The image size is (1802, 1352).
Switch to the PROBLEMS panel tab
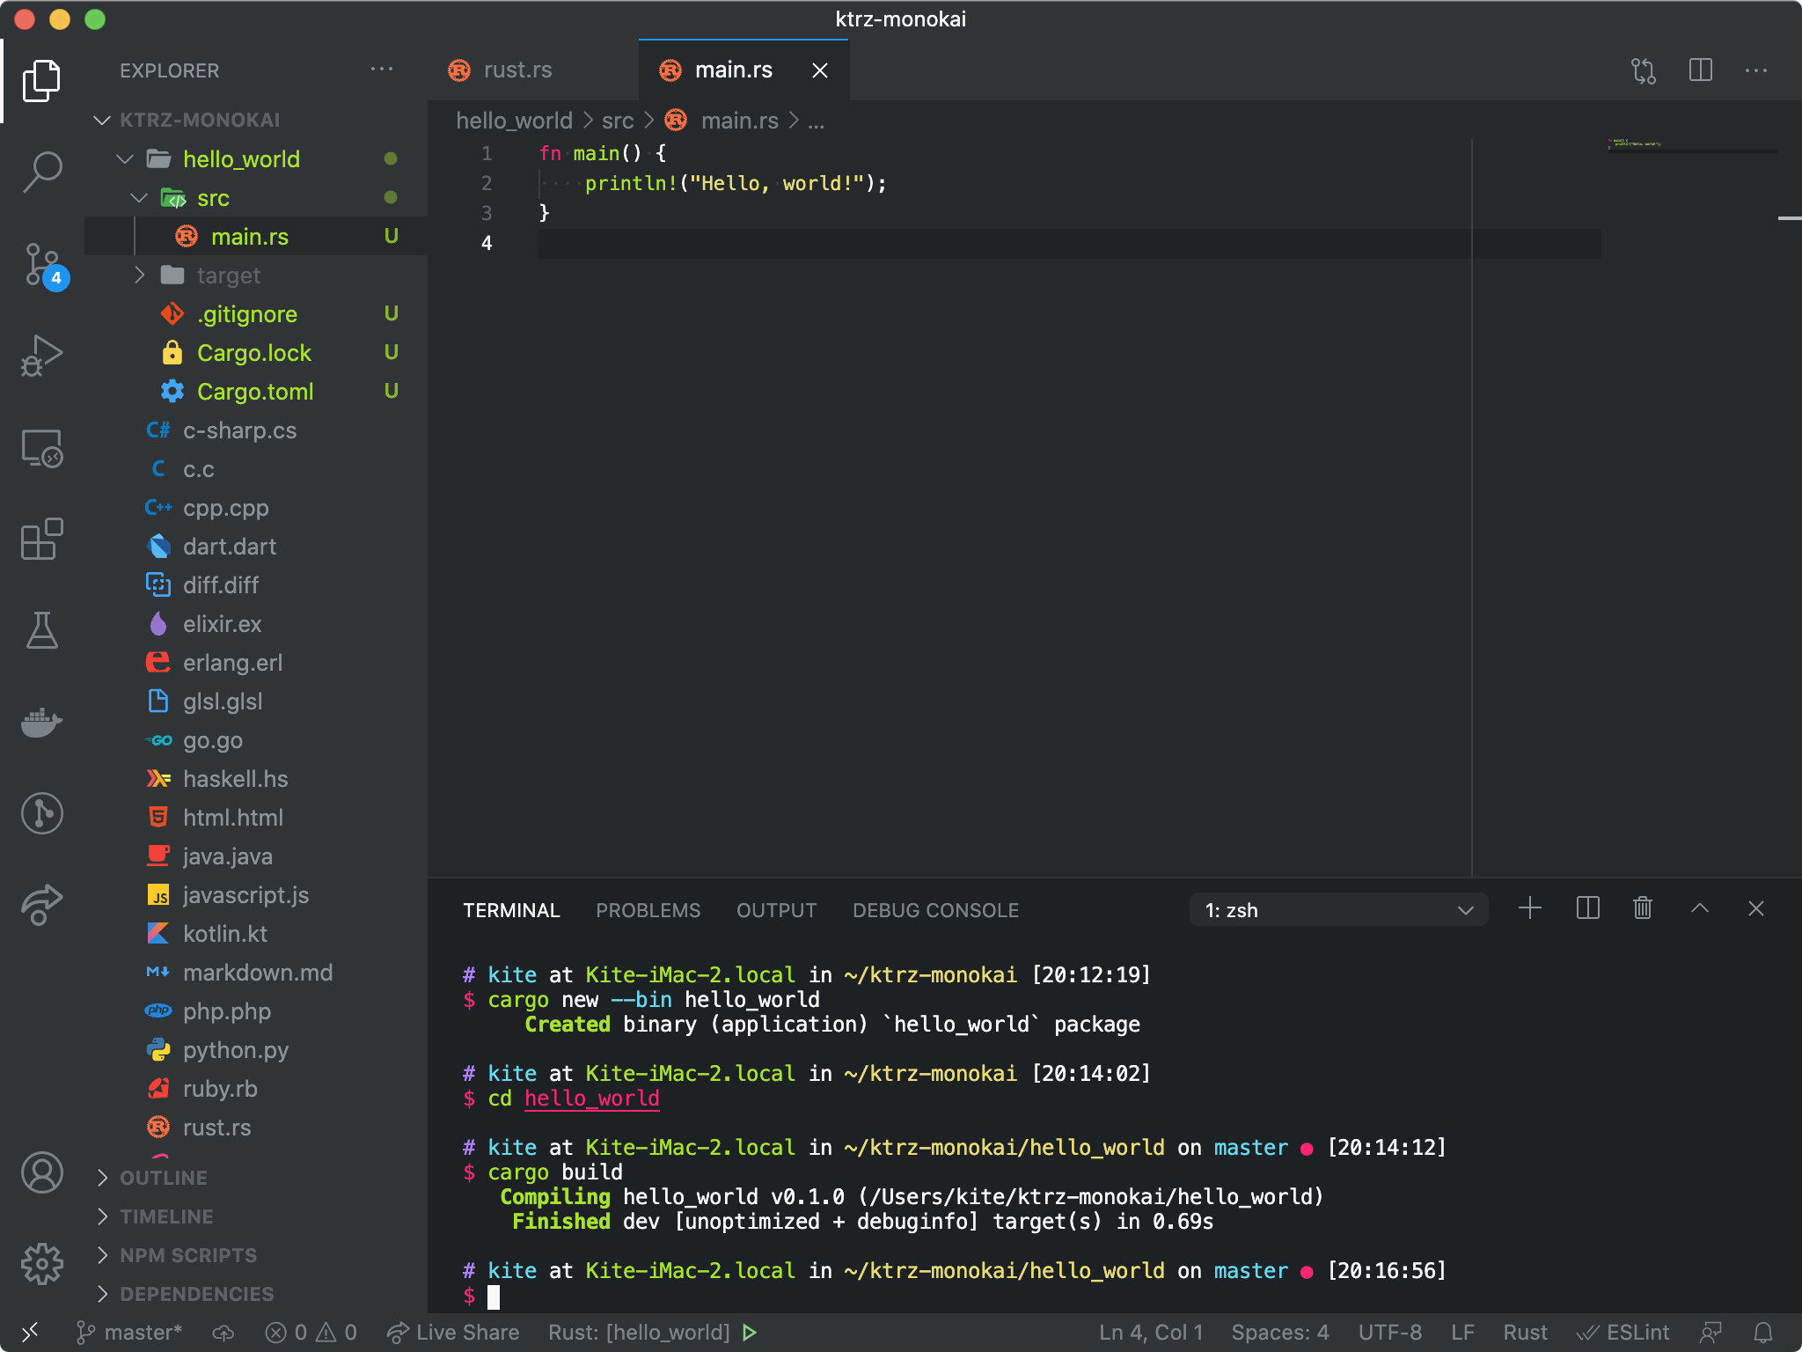pyautogui.click(x=648, y=910)
